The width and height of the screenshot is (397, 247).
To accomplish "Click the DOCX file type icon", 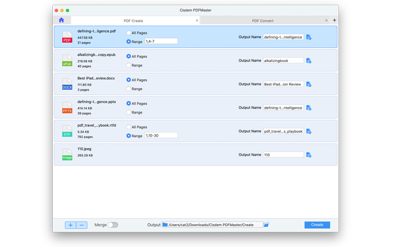I will pos(67,84).
